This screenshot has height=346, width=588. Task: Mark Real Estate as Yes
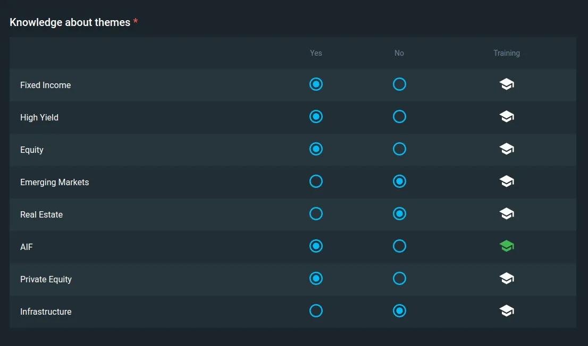[316, 214]
